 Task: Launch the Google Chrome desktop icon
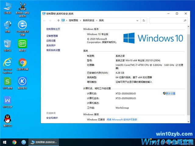22,64
